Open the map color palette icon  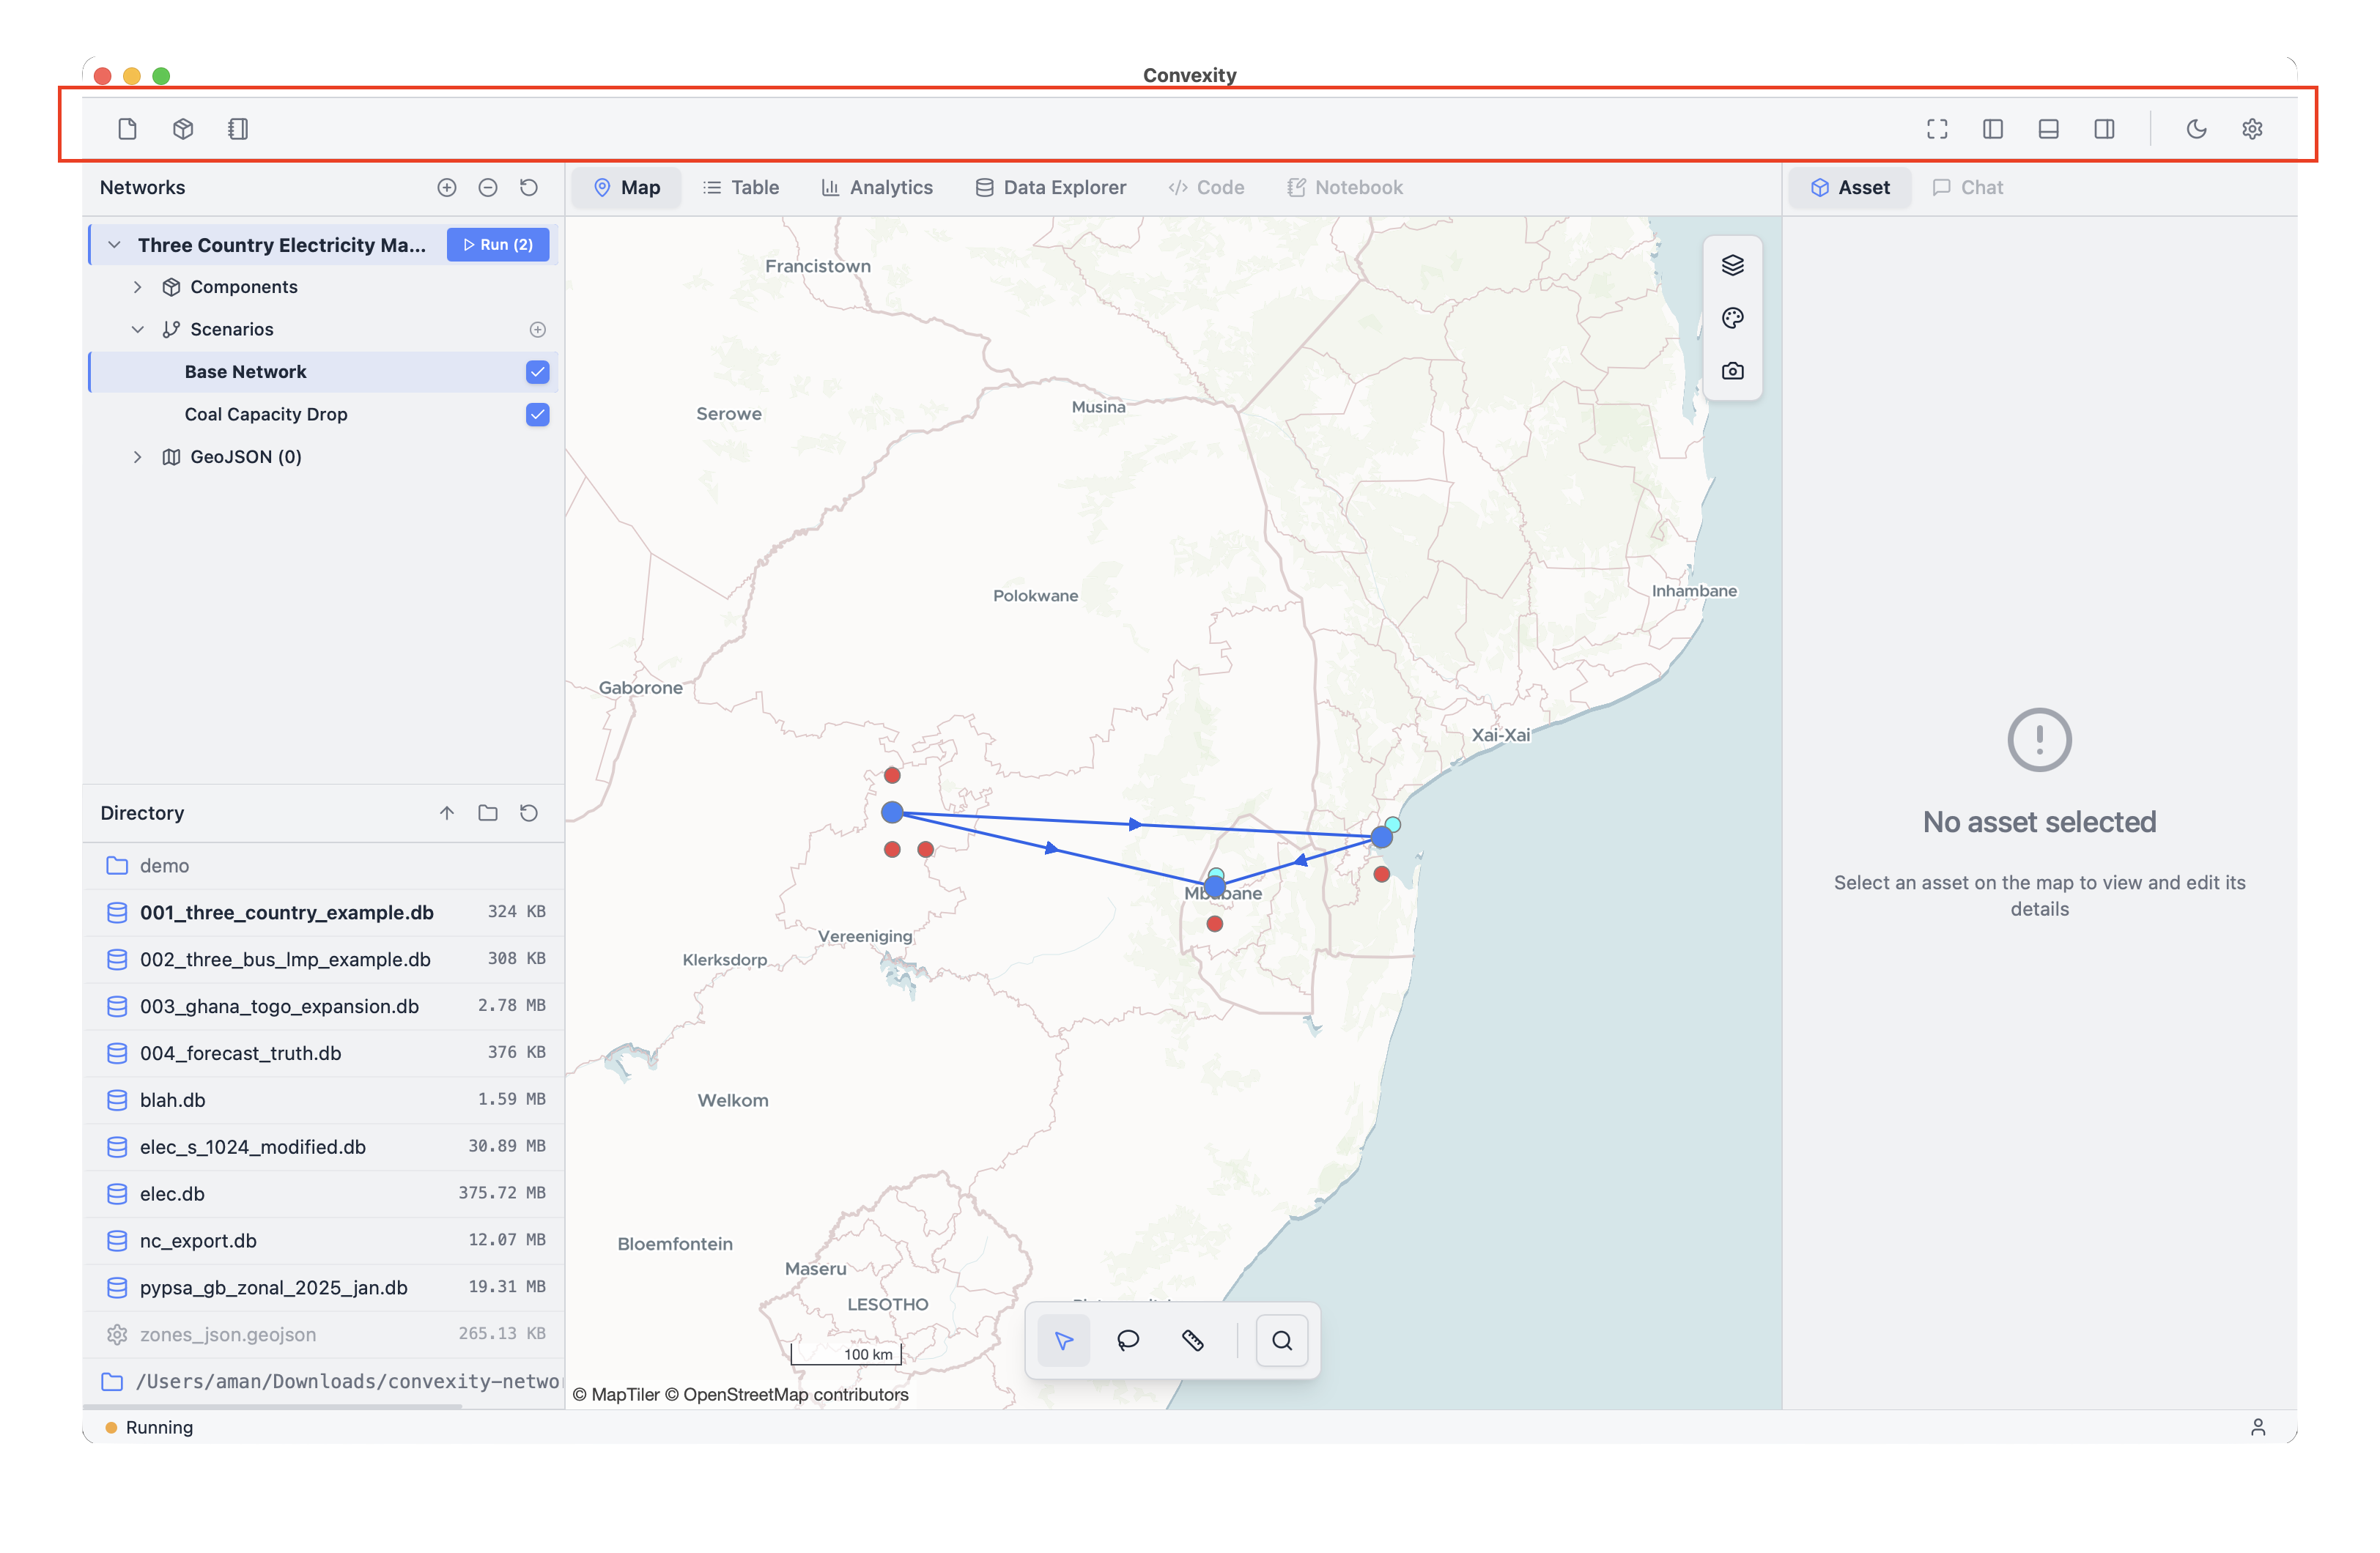pyautogui.click(x=1732, y=318)
